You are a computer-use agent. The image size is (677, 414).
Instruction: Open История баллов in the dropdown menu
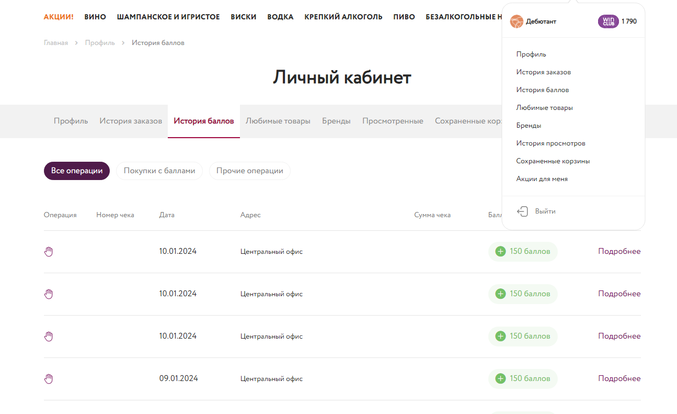tap(543, 90)
